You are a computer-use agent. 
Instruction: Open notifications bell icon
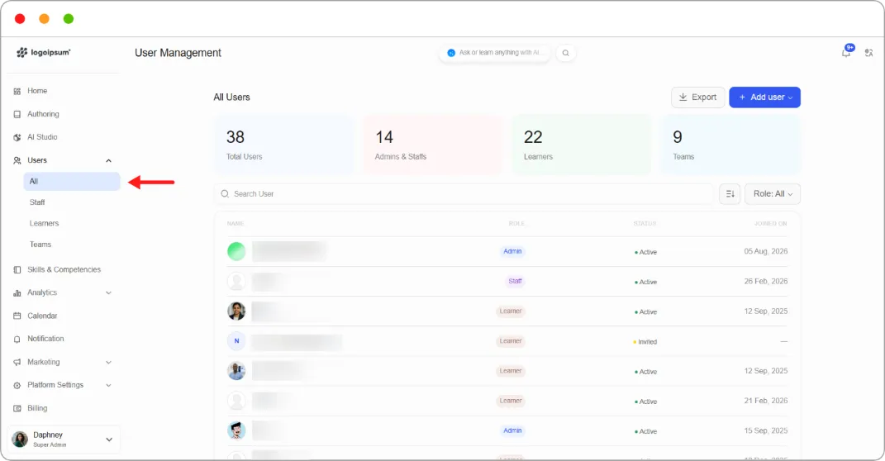coord(846,53)
